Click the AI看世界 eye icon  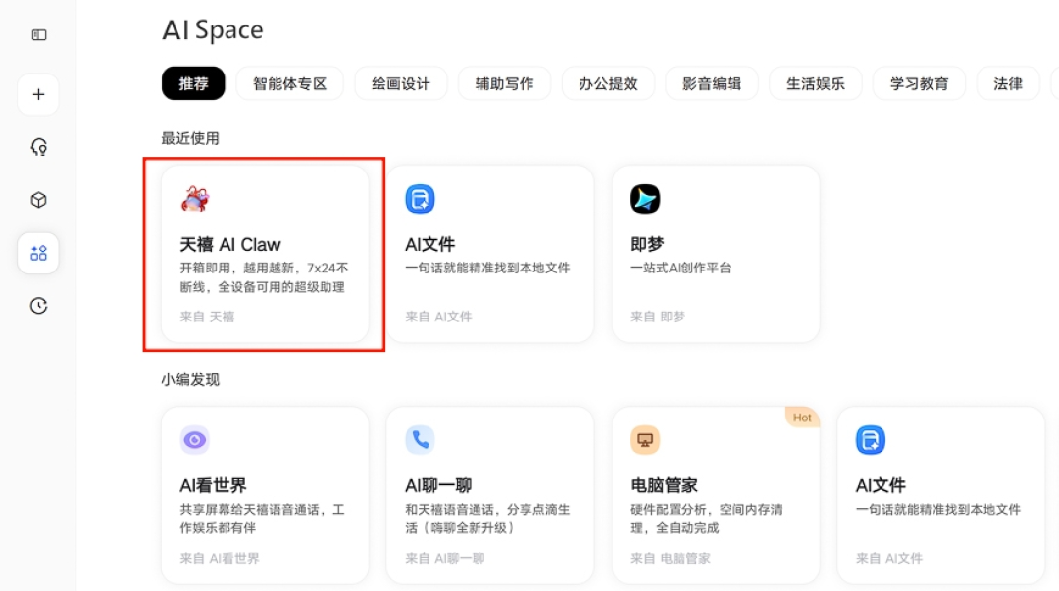(194, 440)
